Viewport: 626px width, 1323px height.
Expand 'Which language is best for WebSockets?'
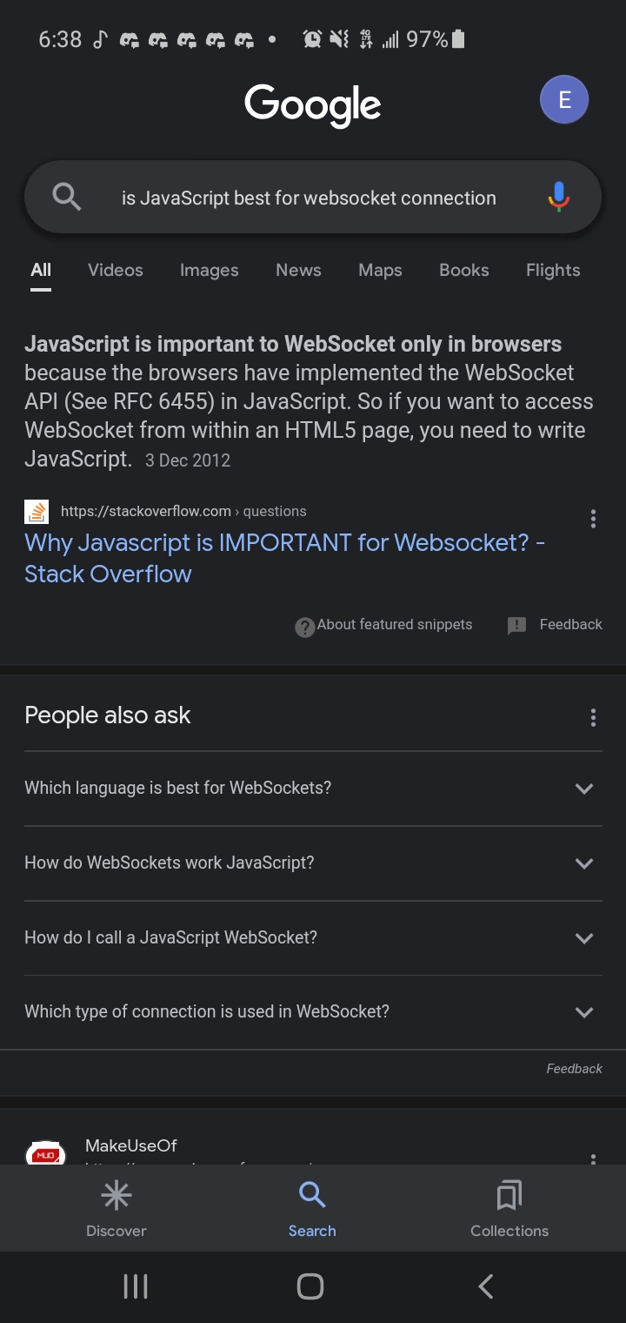click(x=313, y=789)
